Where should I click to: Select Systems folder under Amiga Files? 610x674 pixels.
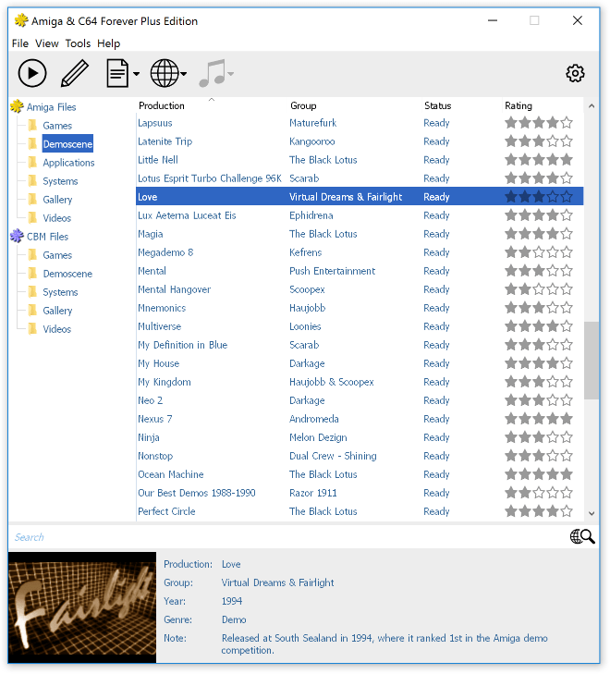[60, 181]
